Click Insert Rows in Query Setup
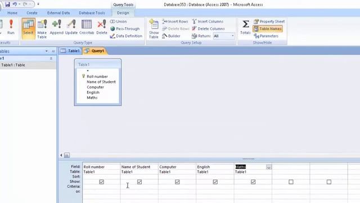The image size is (360, 203). click(x=175, y=21)
